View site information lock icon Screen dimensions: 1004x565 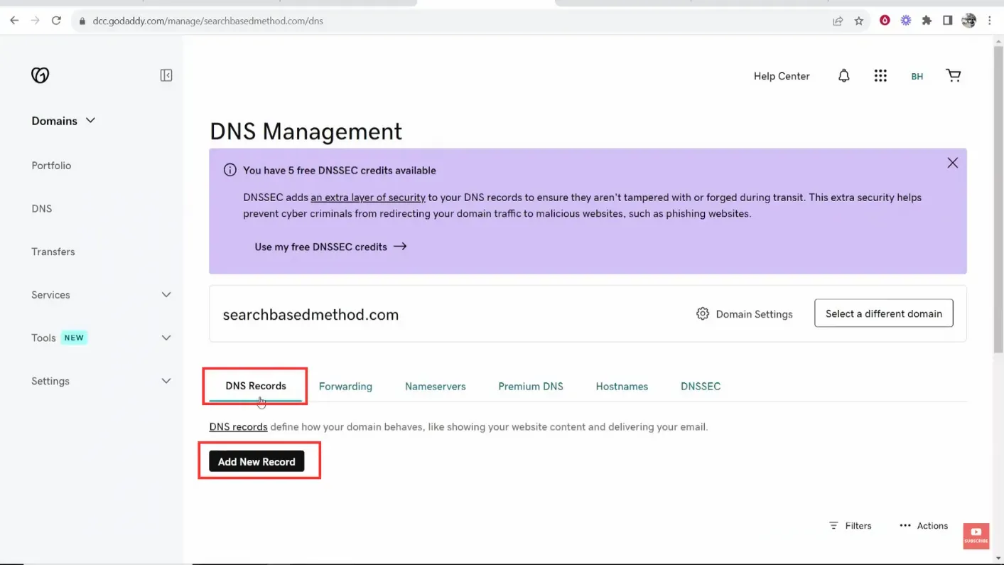82,21
